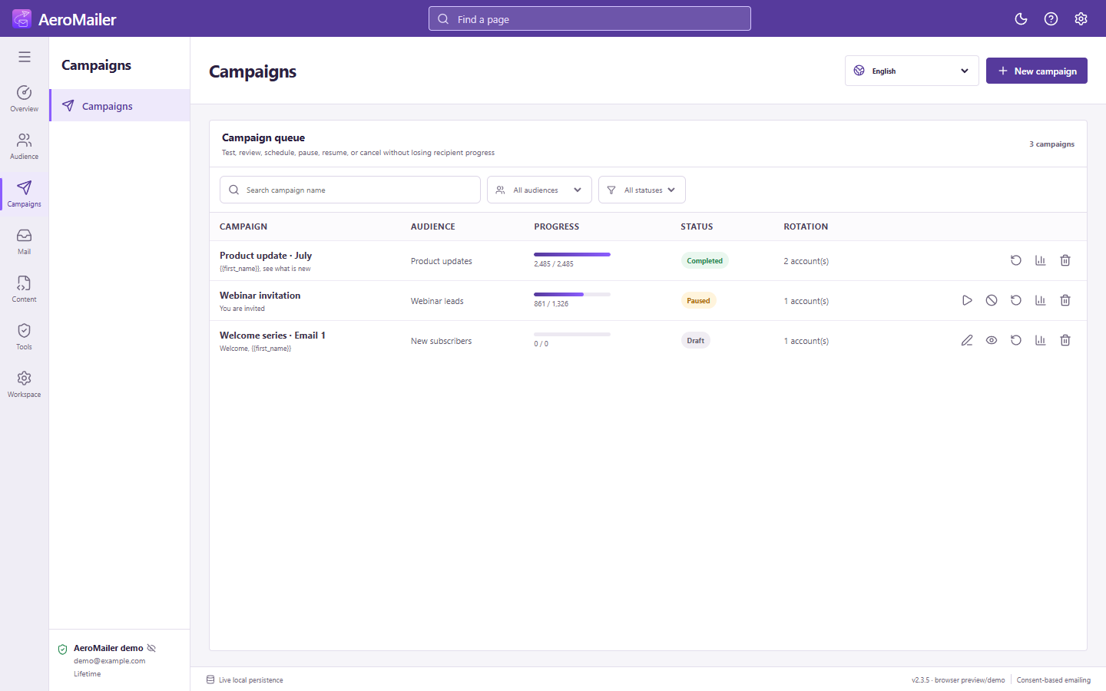1106x691 pixels.
Task: Resume the Webinar invitation campaign with play icon
Action: pyautogui.click(x=967, y=300)
